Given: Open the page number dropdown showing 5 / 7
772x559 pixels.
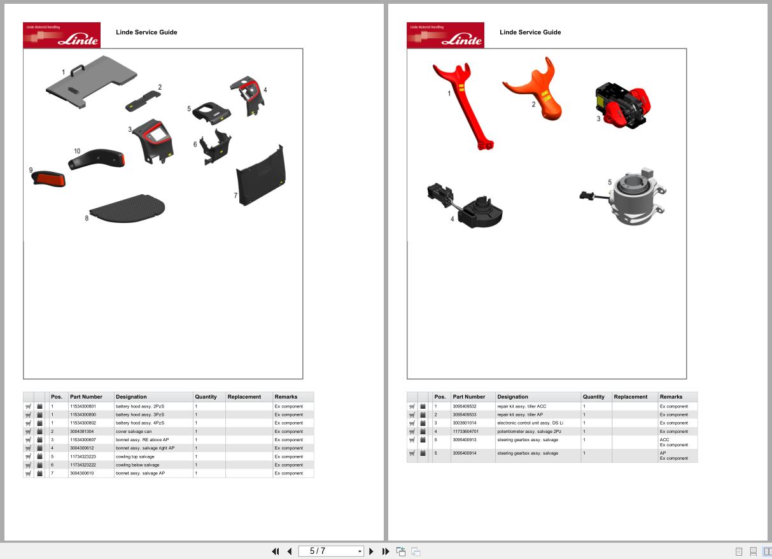Looking at the screenshot, I should tap(360, 551).
